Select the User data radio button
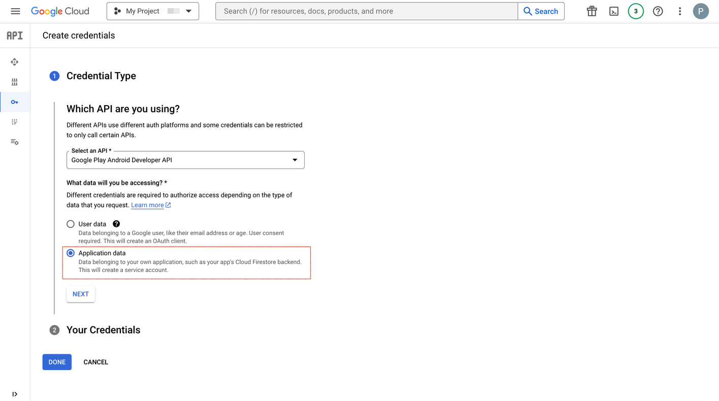The image size is (719, 401). 71,224
